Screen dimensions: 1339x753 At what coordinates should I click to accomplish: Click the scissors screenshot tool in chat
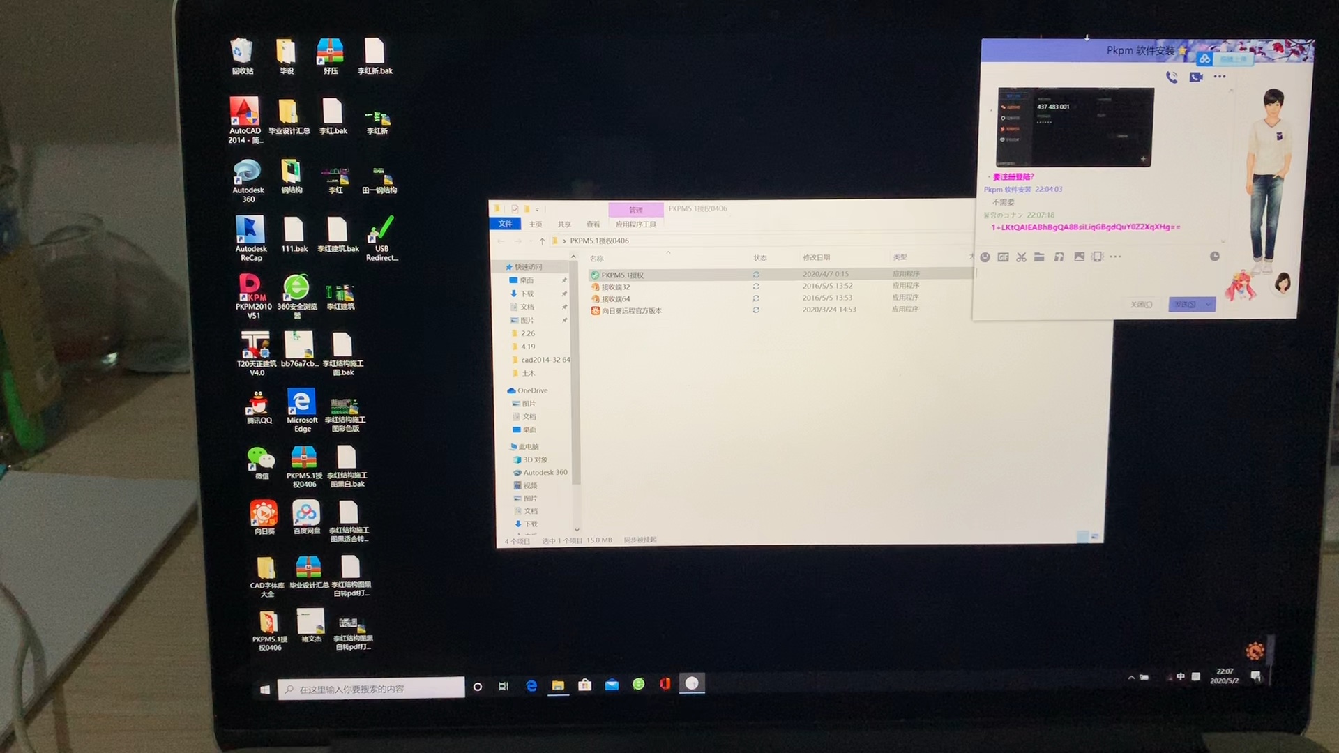coord(1021,257)
